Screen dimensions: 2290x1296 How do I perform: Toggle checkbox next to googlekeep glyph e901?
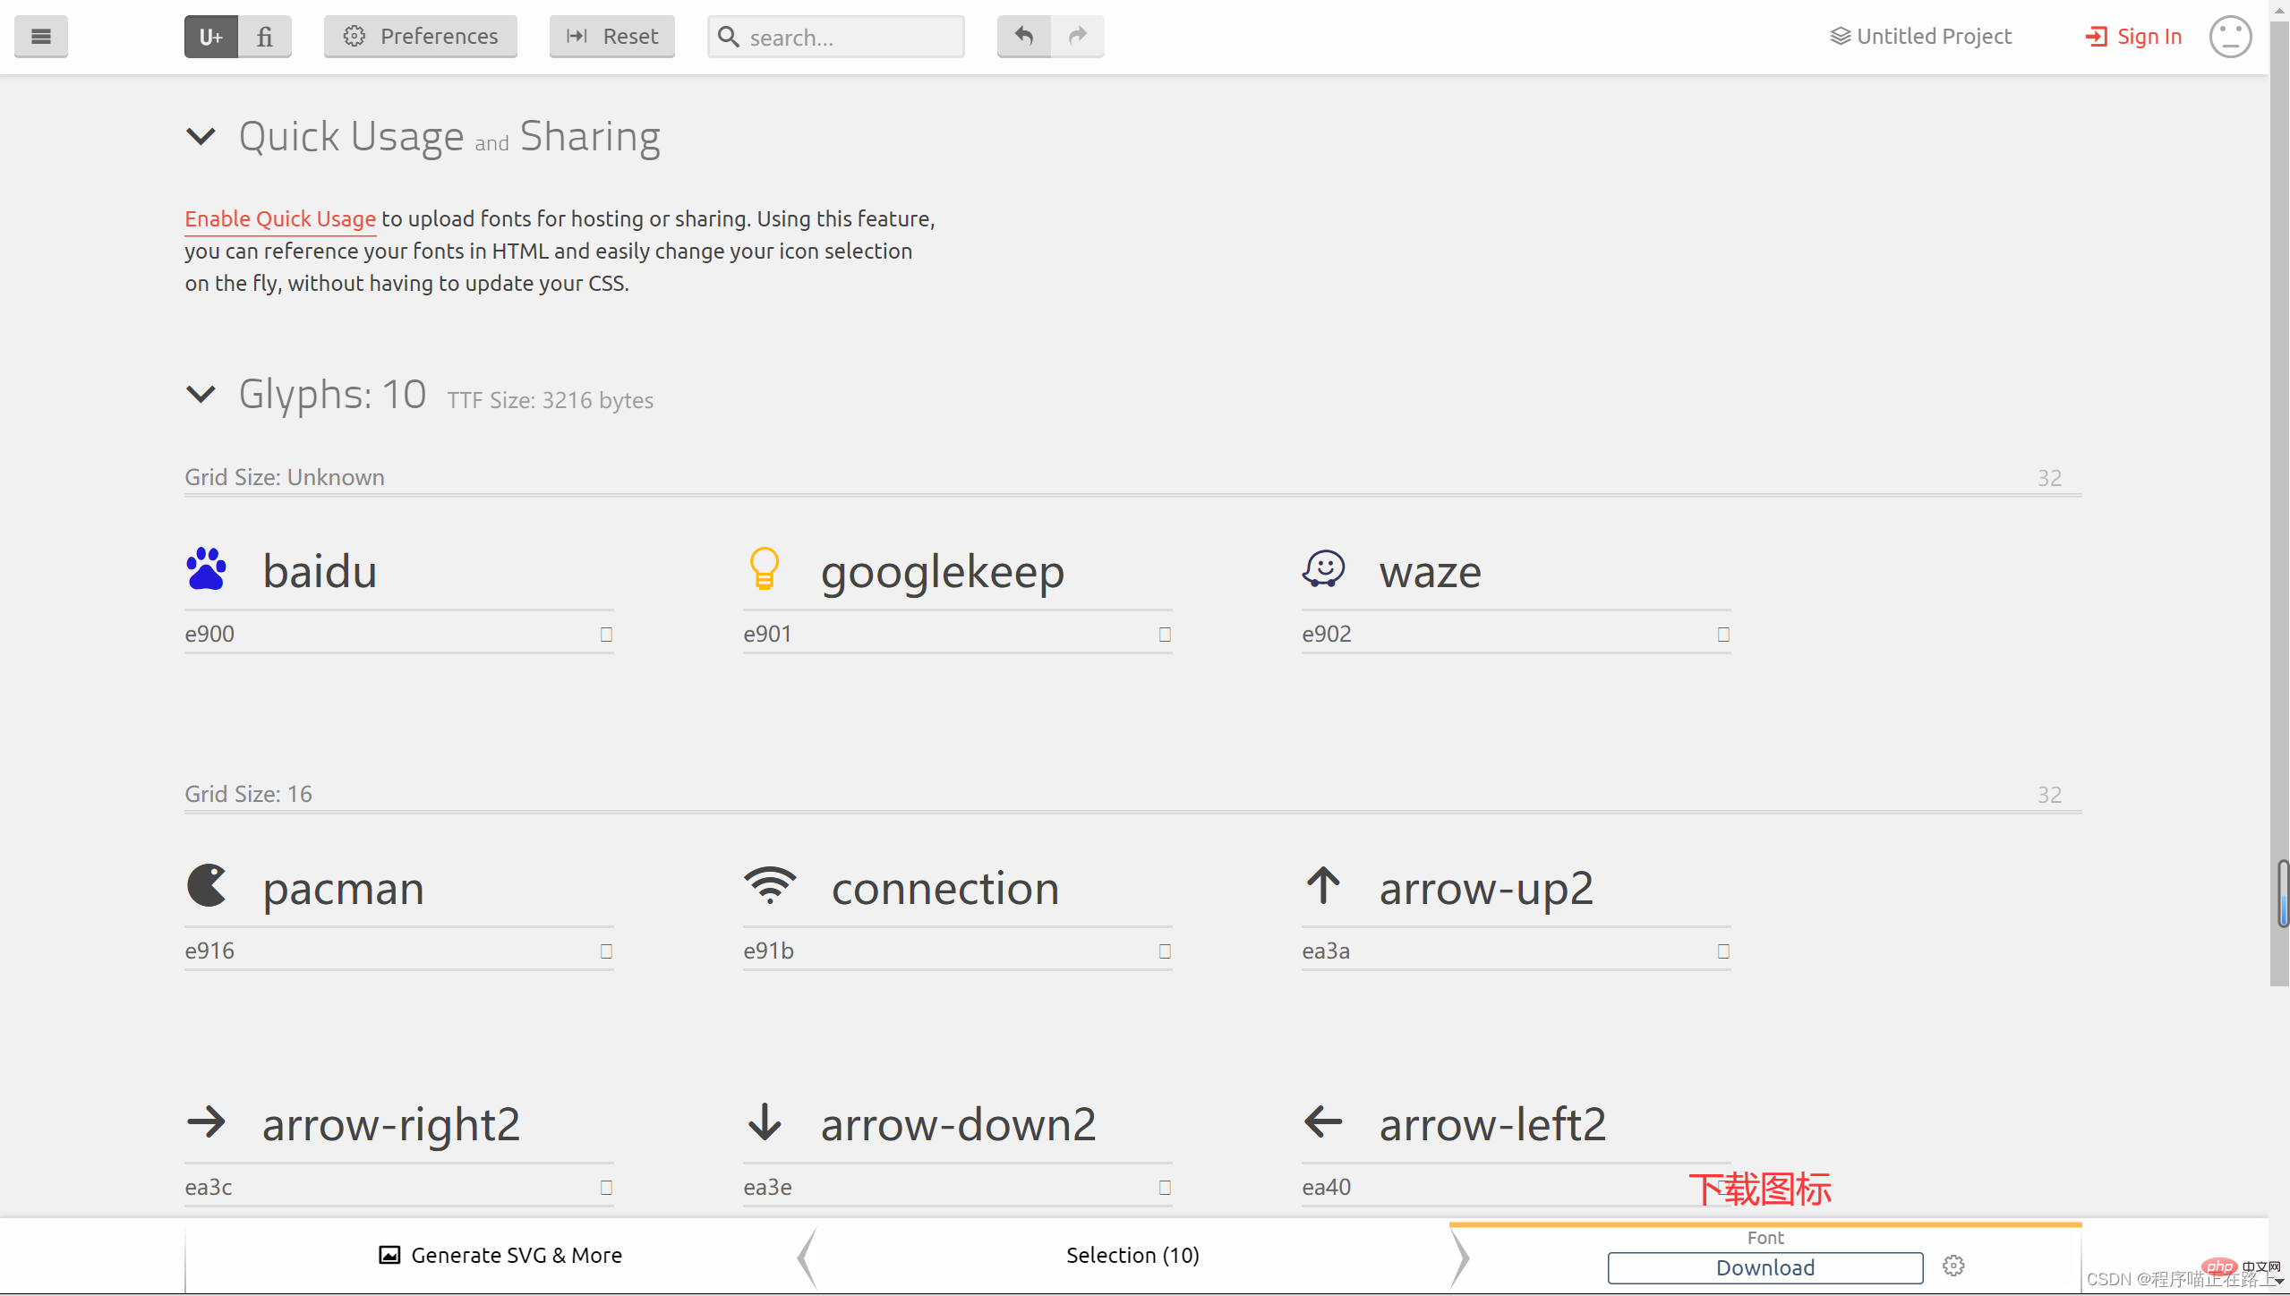click(1164, 634)
